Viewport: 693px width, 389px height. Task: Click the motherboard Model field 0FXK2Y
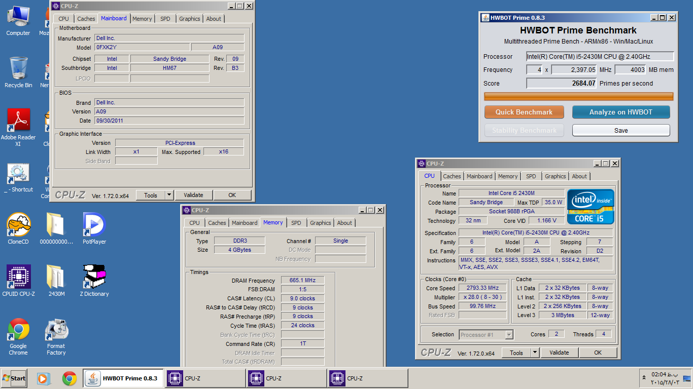click(x=142, y=47)
